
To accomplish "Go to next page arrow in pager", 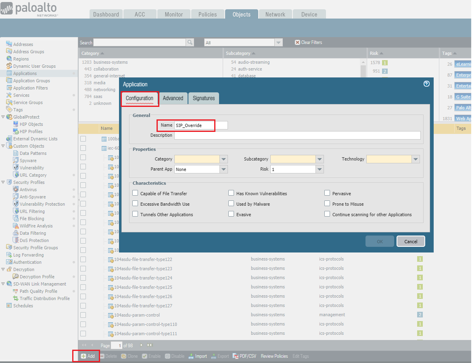I will pos(142,345).
